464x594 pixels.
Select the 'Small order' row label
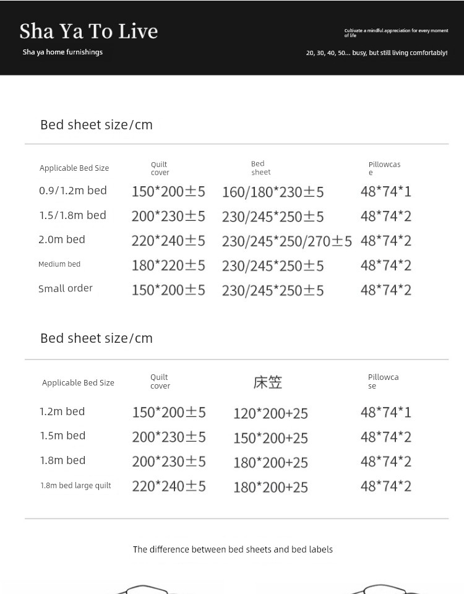(x=66, y=288)
